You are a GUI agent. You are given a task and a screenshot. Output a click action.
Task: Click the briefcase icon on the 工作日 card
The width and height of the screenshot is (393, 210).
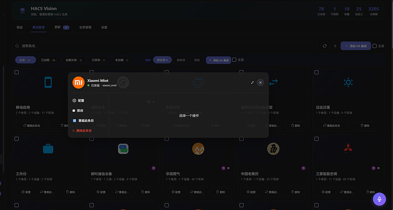coord(48,149)
